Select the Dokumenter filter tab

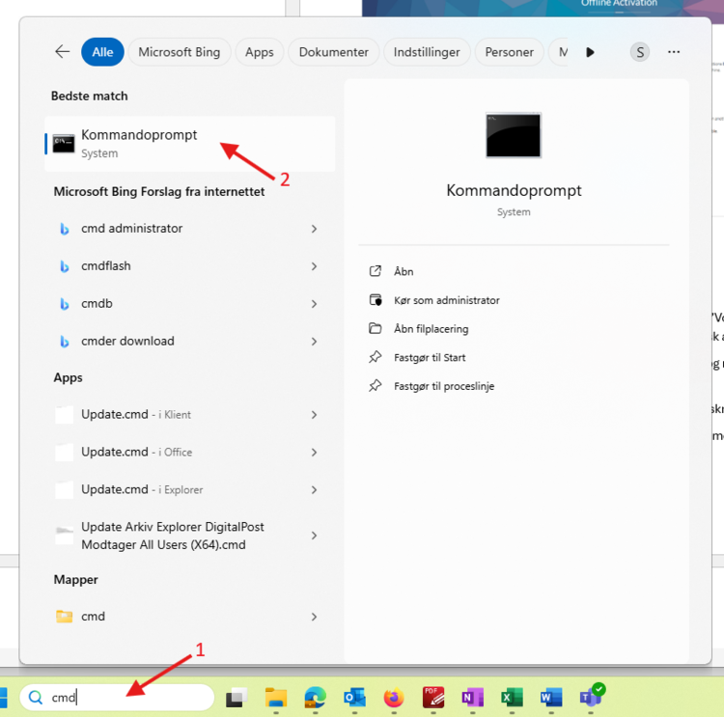[x=333, y=52]
